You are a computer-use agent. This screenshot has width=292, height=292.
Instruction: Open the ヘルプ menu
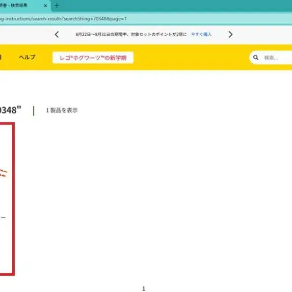click(27, 57)
